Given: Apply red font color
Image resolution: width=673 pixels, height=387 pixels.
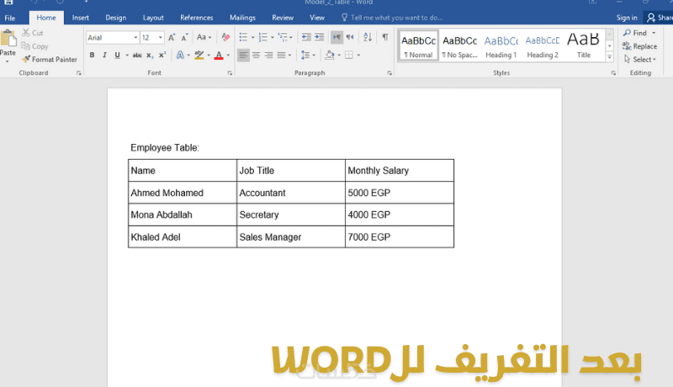Looking at the screenshot, I should click(219, 55).
